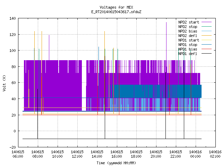This screenshot has width=222, height=166.
Task: Select the y-axis tick label 60
Action: coord(14,83)
